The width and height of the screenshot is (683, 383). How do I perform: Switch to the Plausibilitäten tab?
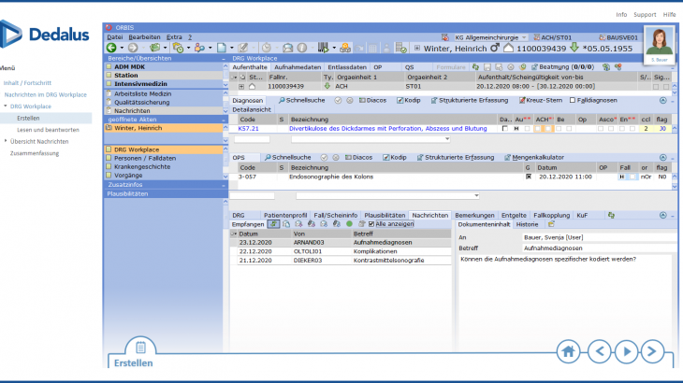pyautogui.click(x=385, y=215)
